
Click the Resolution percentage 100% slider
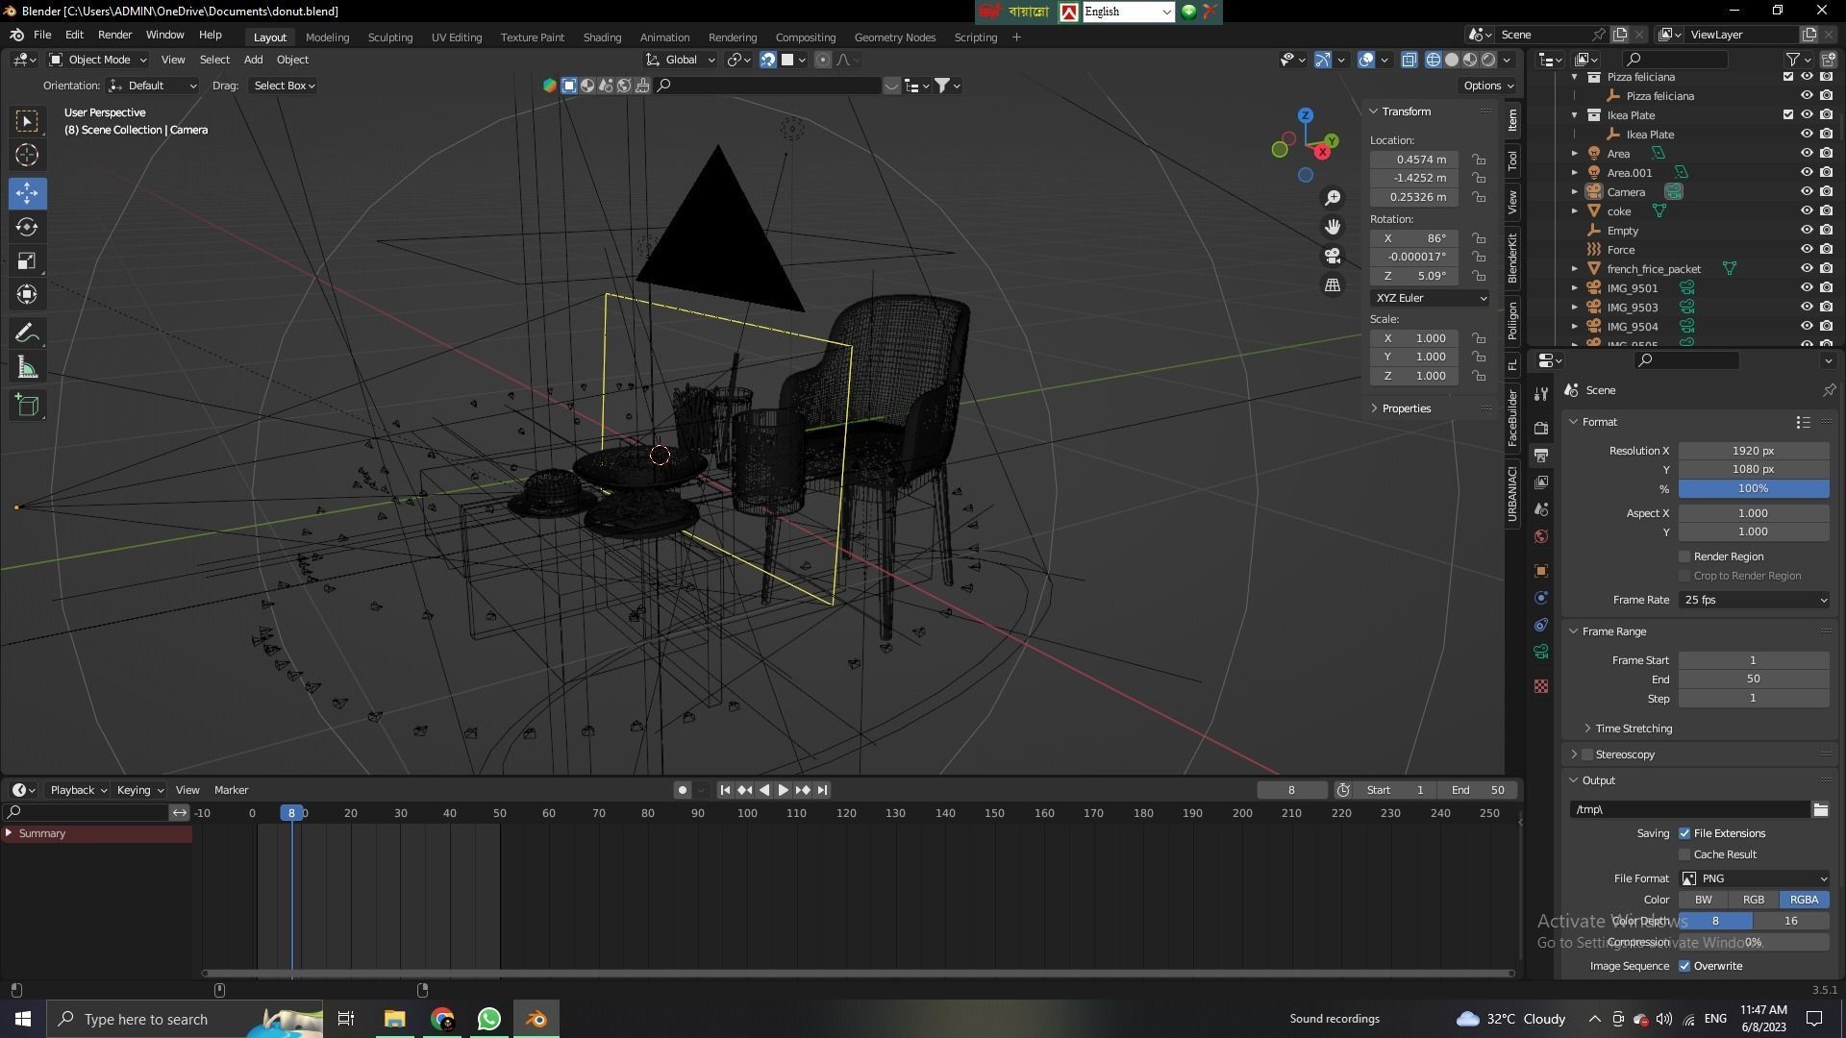click(x=1754, y=488)
